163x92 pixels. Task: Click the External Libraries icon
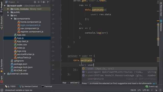pyautogui.click(x=8, y=74)
